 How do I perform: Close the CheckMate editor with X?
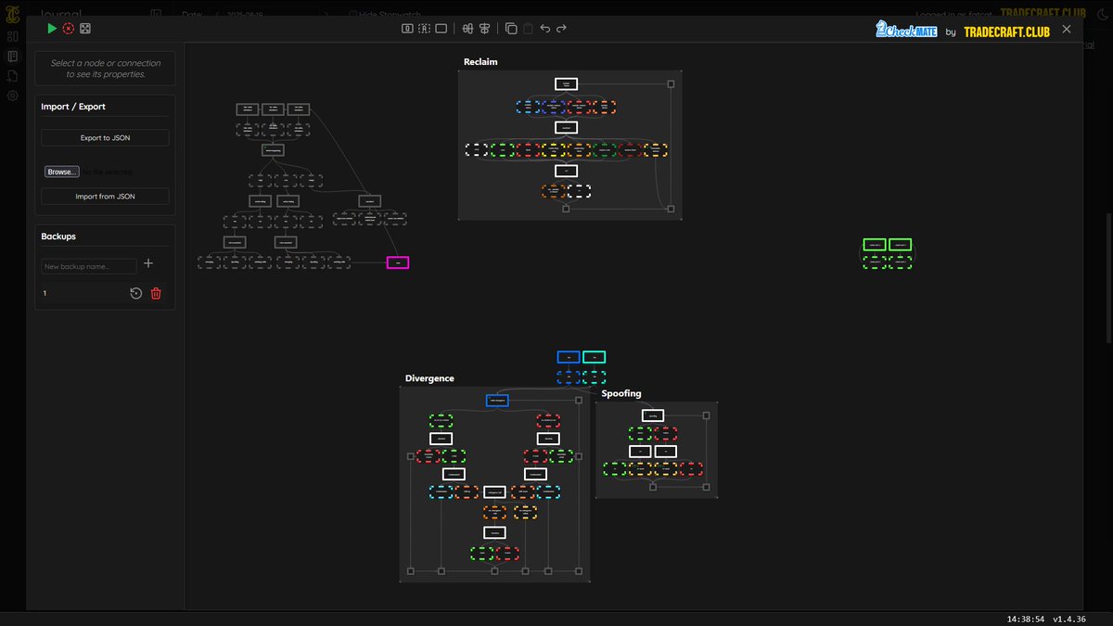tap(1067, 30)
